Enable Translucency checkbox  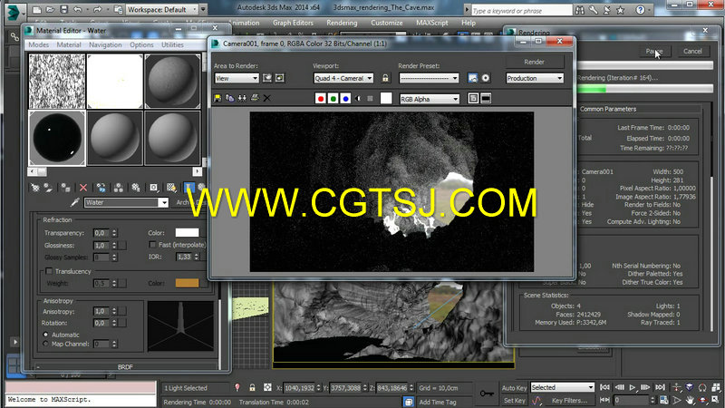(x=49, y=271)
